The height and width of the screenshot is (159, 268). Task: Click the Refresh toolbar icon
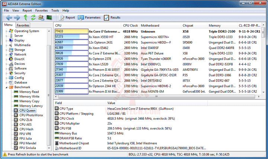33,17
